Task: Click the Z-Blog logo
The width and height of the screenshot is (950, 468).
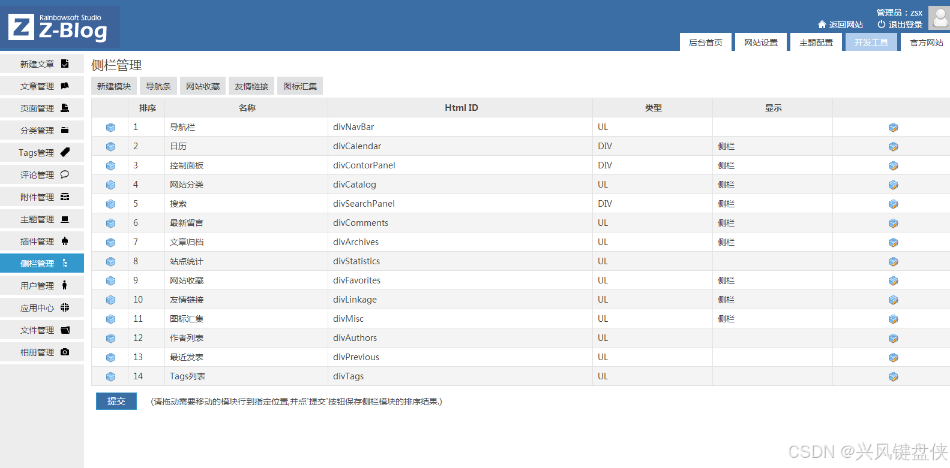Action: [59, 28]
